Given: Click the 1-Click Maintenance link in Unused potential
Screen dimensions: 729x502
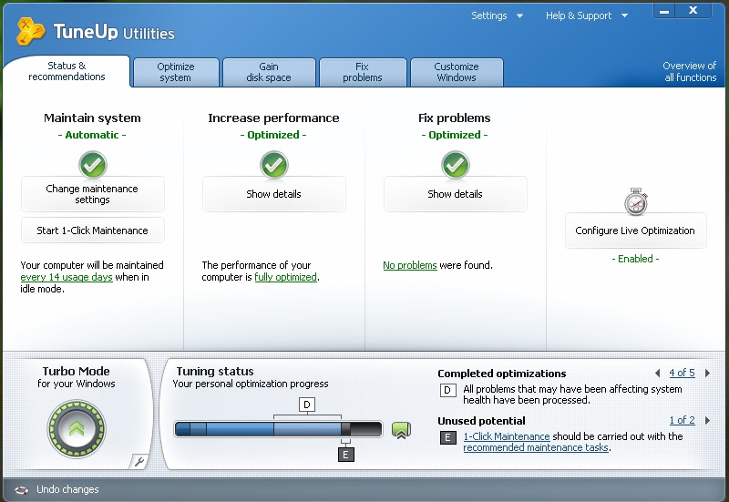Looking at the screenshot, I should (x=507, y=436).
